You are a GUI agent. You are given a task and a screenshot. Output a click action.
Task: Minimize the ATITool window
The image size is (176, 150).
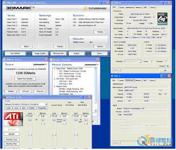[82, 97]
